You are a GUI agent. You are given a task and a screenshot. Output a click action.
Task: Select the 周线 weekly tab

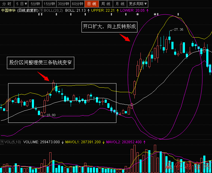click(x=106, y=4)
